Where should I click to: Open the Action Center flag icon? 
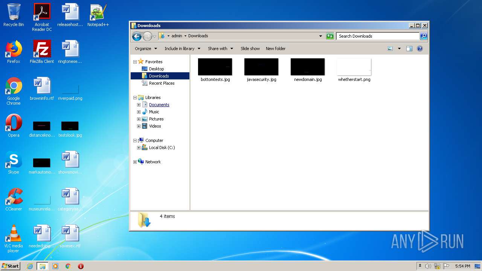click(x=446, y=266)
